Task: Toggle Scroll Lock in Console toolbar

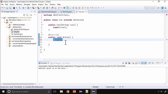Action: 136,63
